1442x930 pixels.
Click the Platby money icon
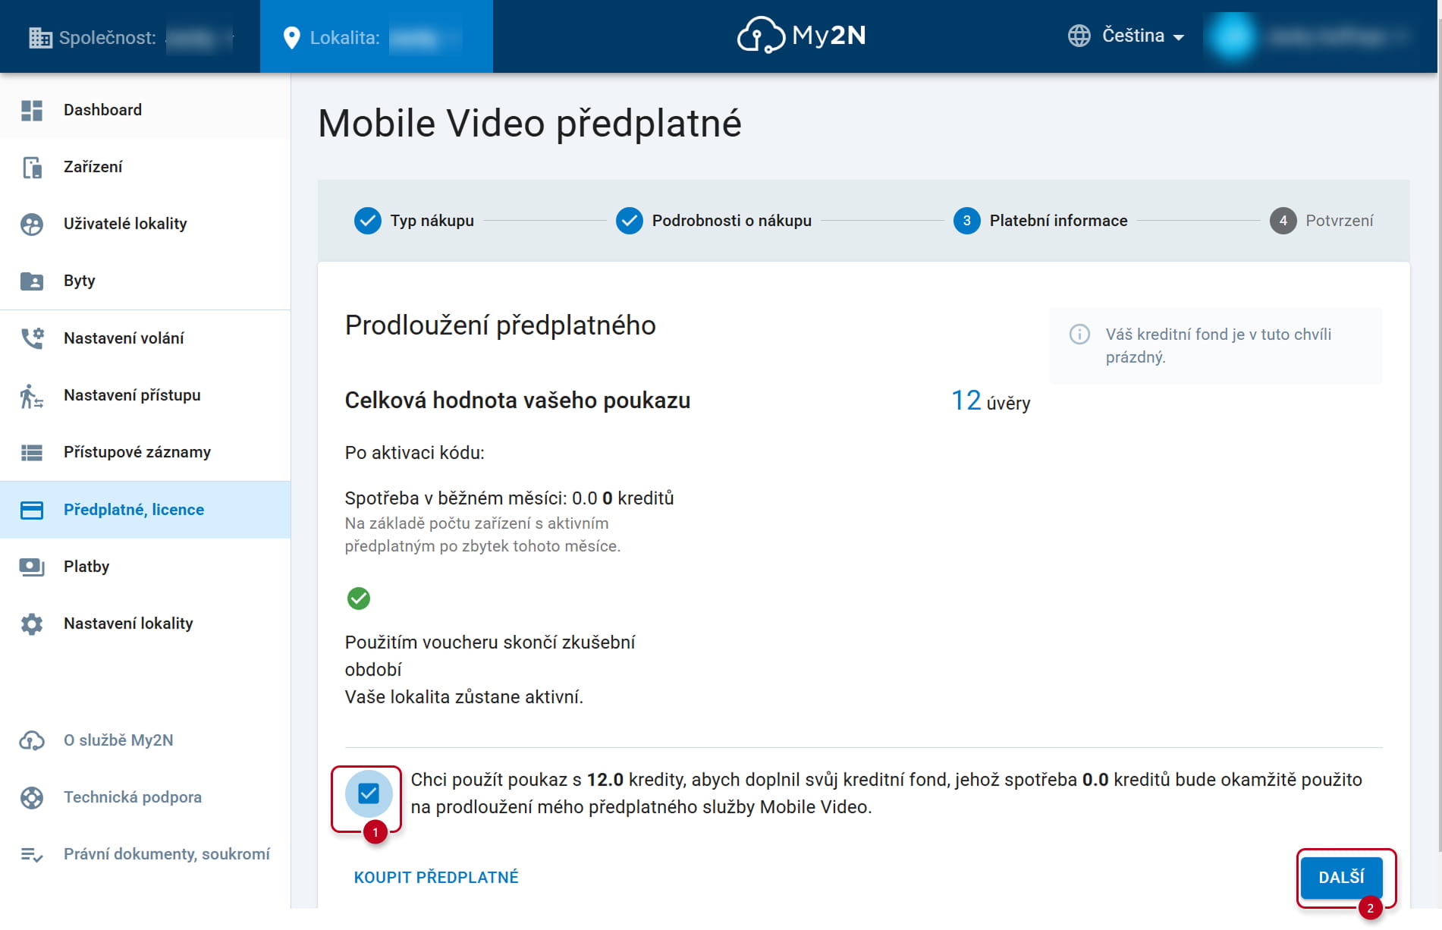pyautogui.click(x=32, y=567)
